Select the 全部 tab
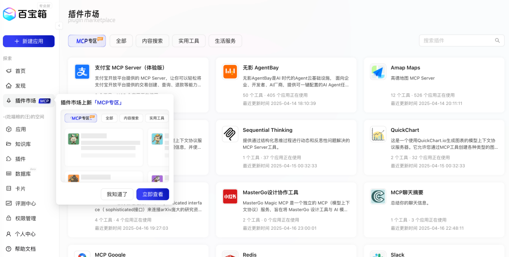 [x=121, y=41]
